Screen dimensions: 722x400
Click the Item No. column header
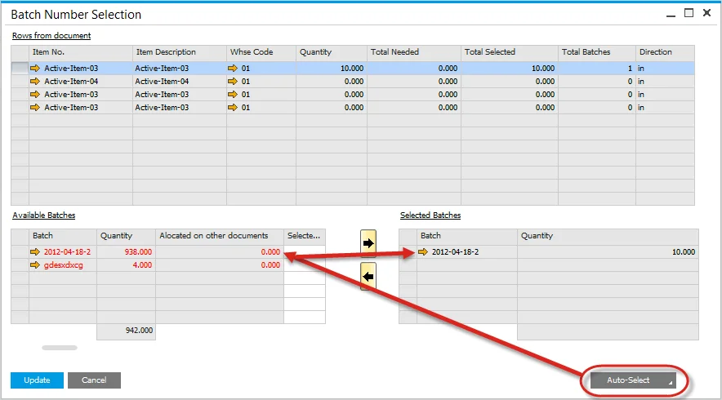click(80, 52)
